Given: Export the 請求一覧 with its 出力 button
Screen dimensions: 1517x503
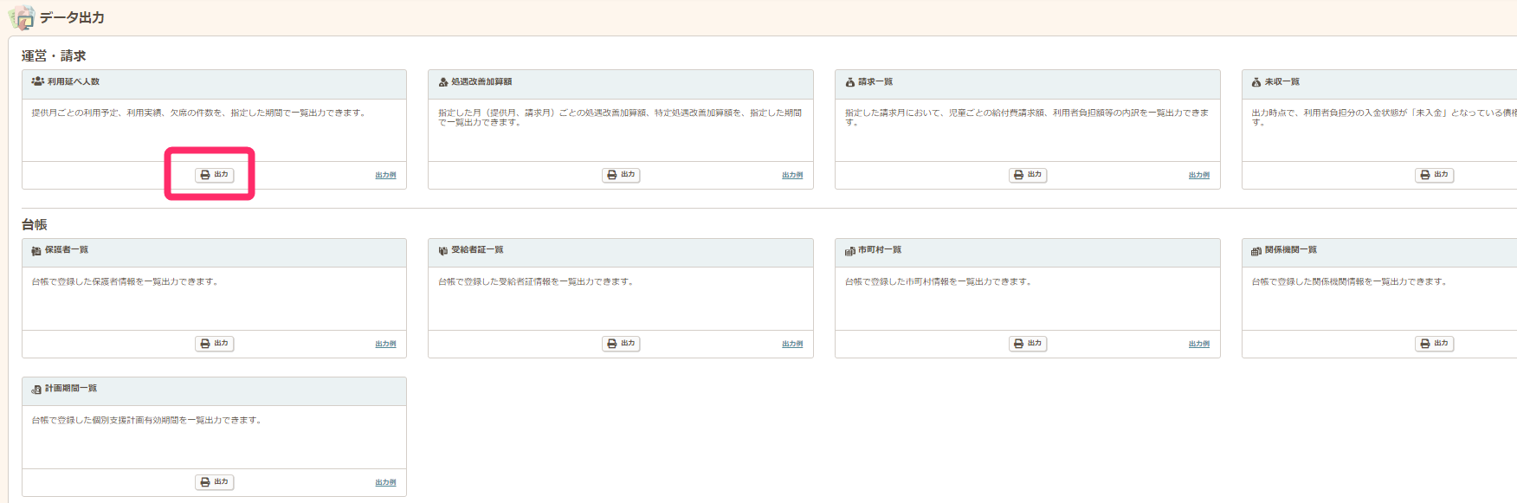Looking at the screenshot, I should tap(1028, 175).
